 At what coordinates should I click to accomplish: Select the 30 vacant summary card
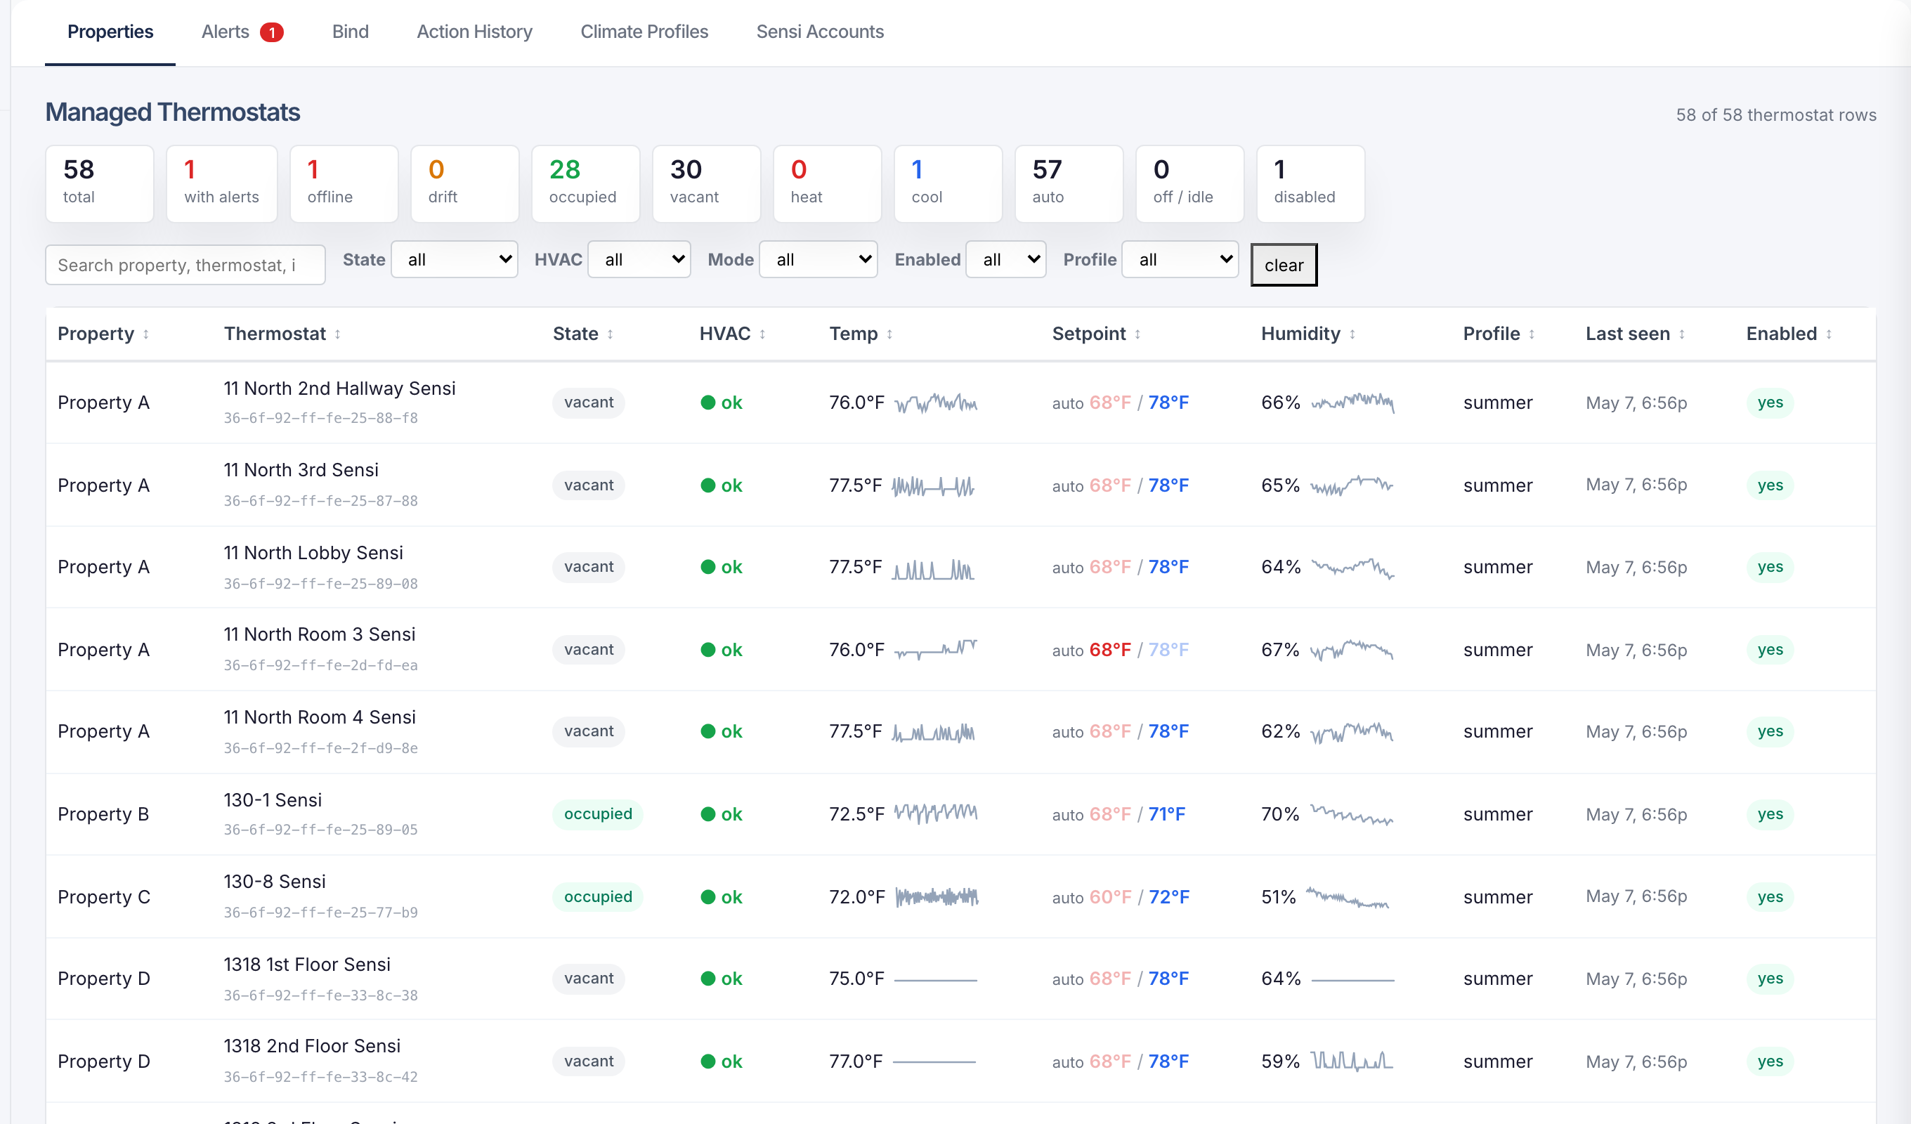[x=706, y=183]
